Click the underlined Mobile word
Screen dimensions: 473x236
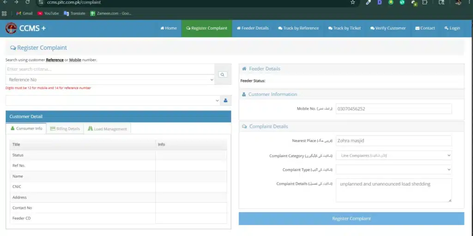point(75,60)
